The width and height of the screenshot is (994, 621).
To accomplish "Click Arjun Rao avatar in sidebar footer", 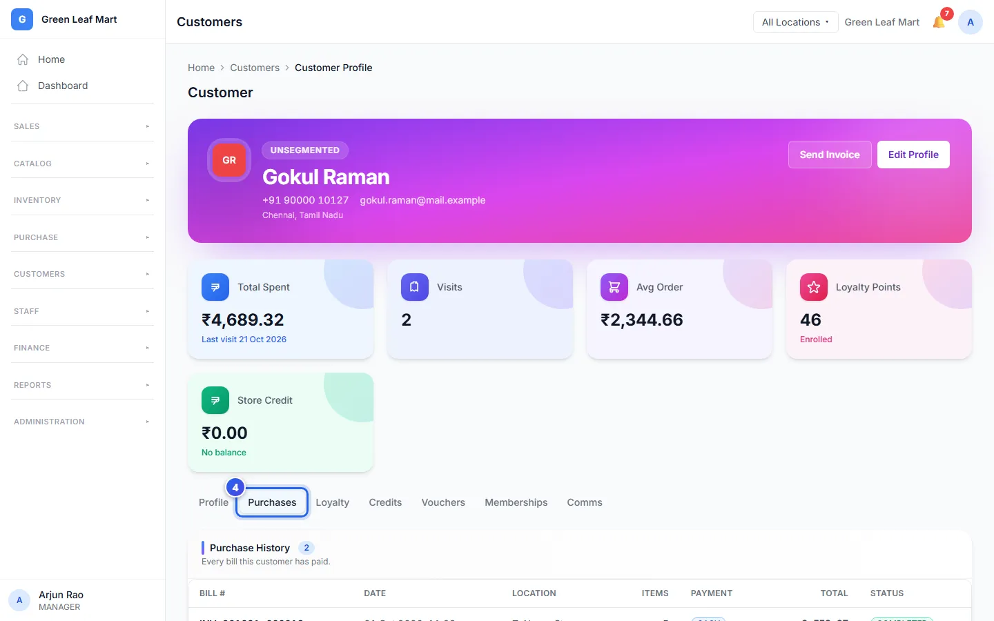I will tap(19, 600).
